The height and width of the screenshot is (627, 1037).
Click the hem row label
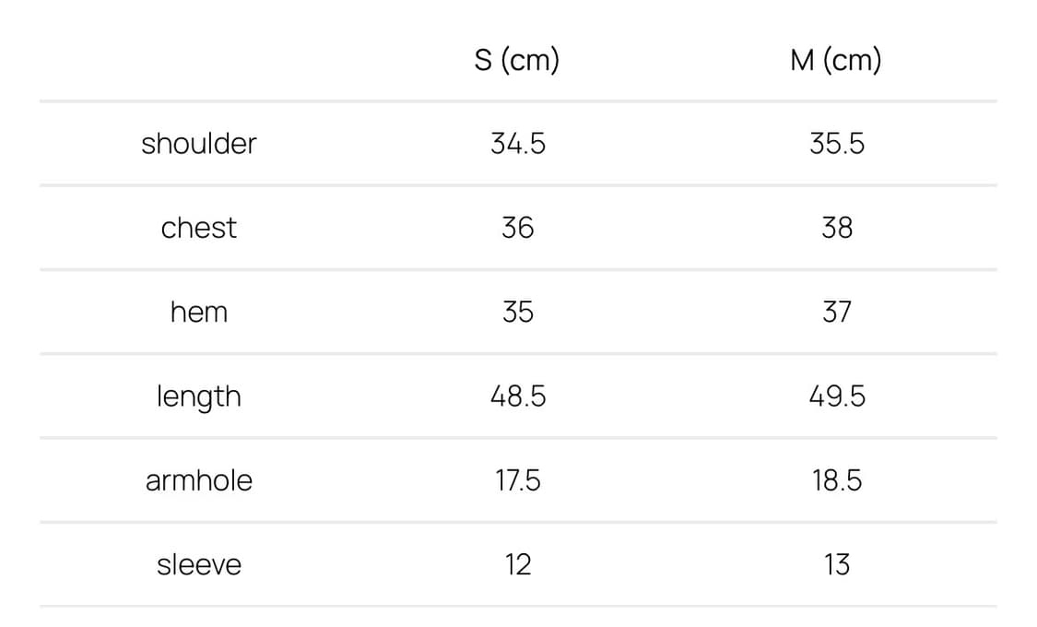pos(198,313)
